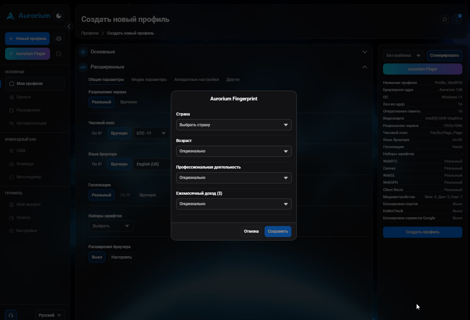Switch to Медиа параметры tab
Viewport: 470px width, 320px height.
coord(149,80)
